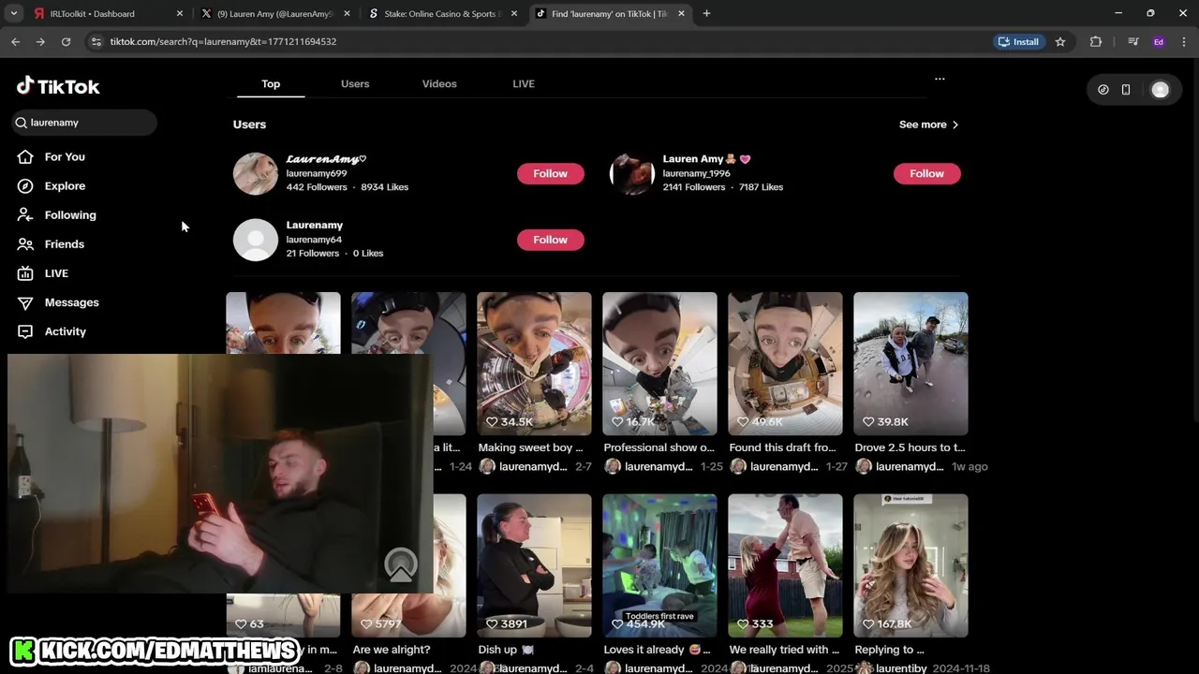
Task: Open laurenamy699 profile avatar
Action: tap(256, 173)
